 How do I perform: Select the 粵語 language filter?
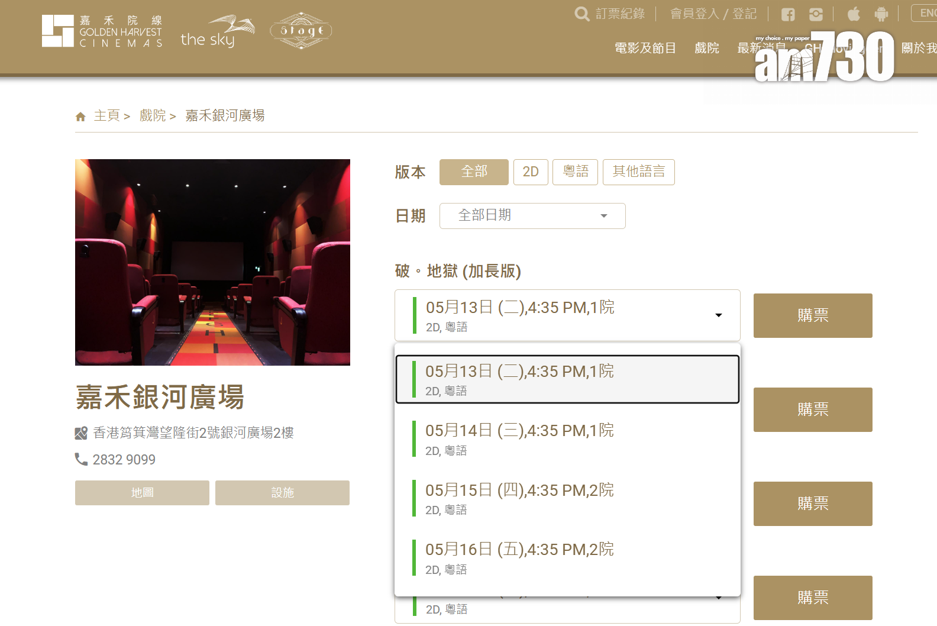click(x=575, y=172)
